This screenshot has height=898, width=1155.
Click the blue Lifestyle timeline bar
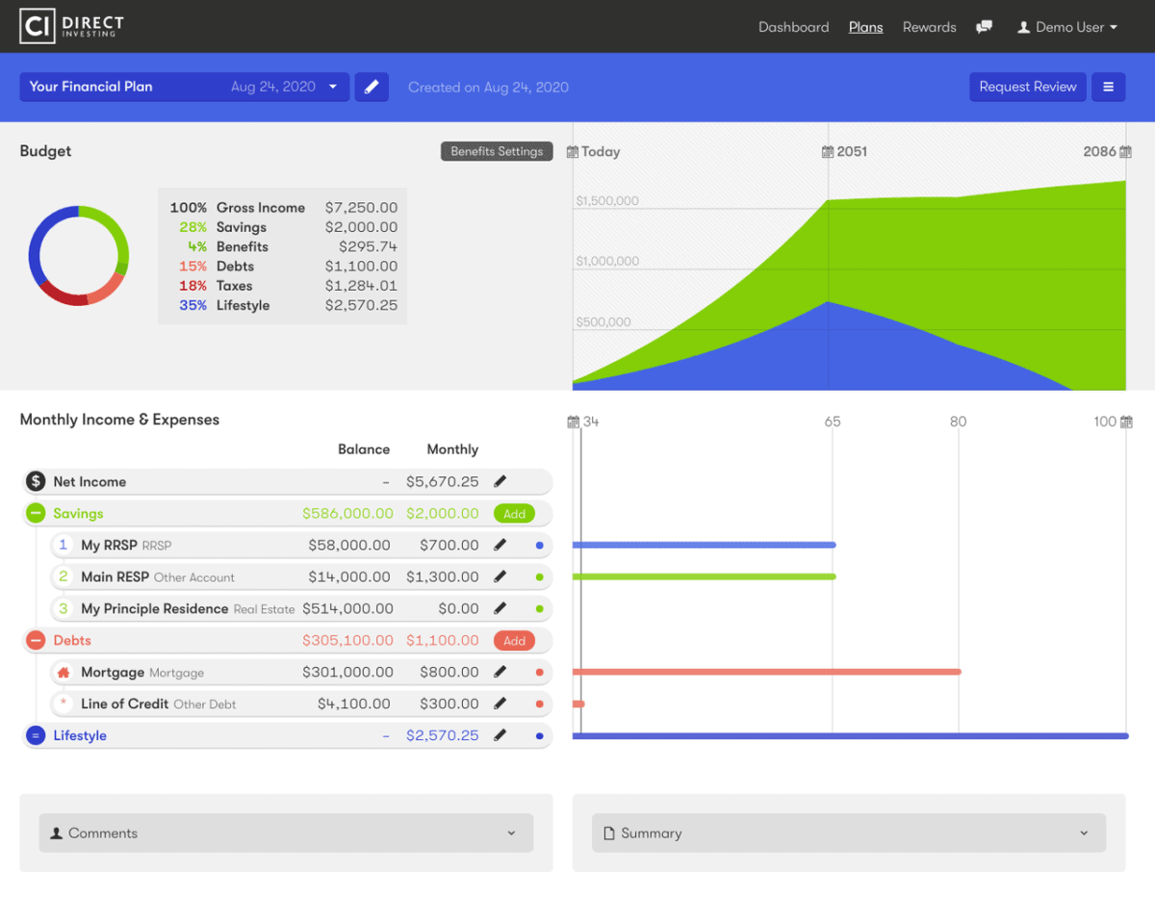(x=849, y=736)
